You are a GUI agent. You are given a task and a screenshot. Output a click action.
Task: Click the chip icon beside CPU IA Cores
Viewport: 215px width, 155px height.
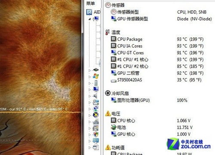tap(114, 46)
